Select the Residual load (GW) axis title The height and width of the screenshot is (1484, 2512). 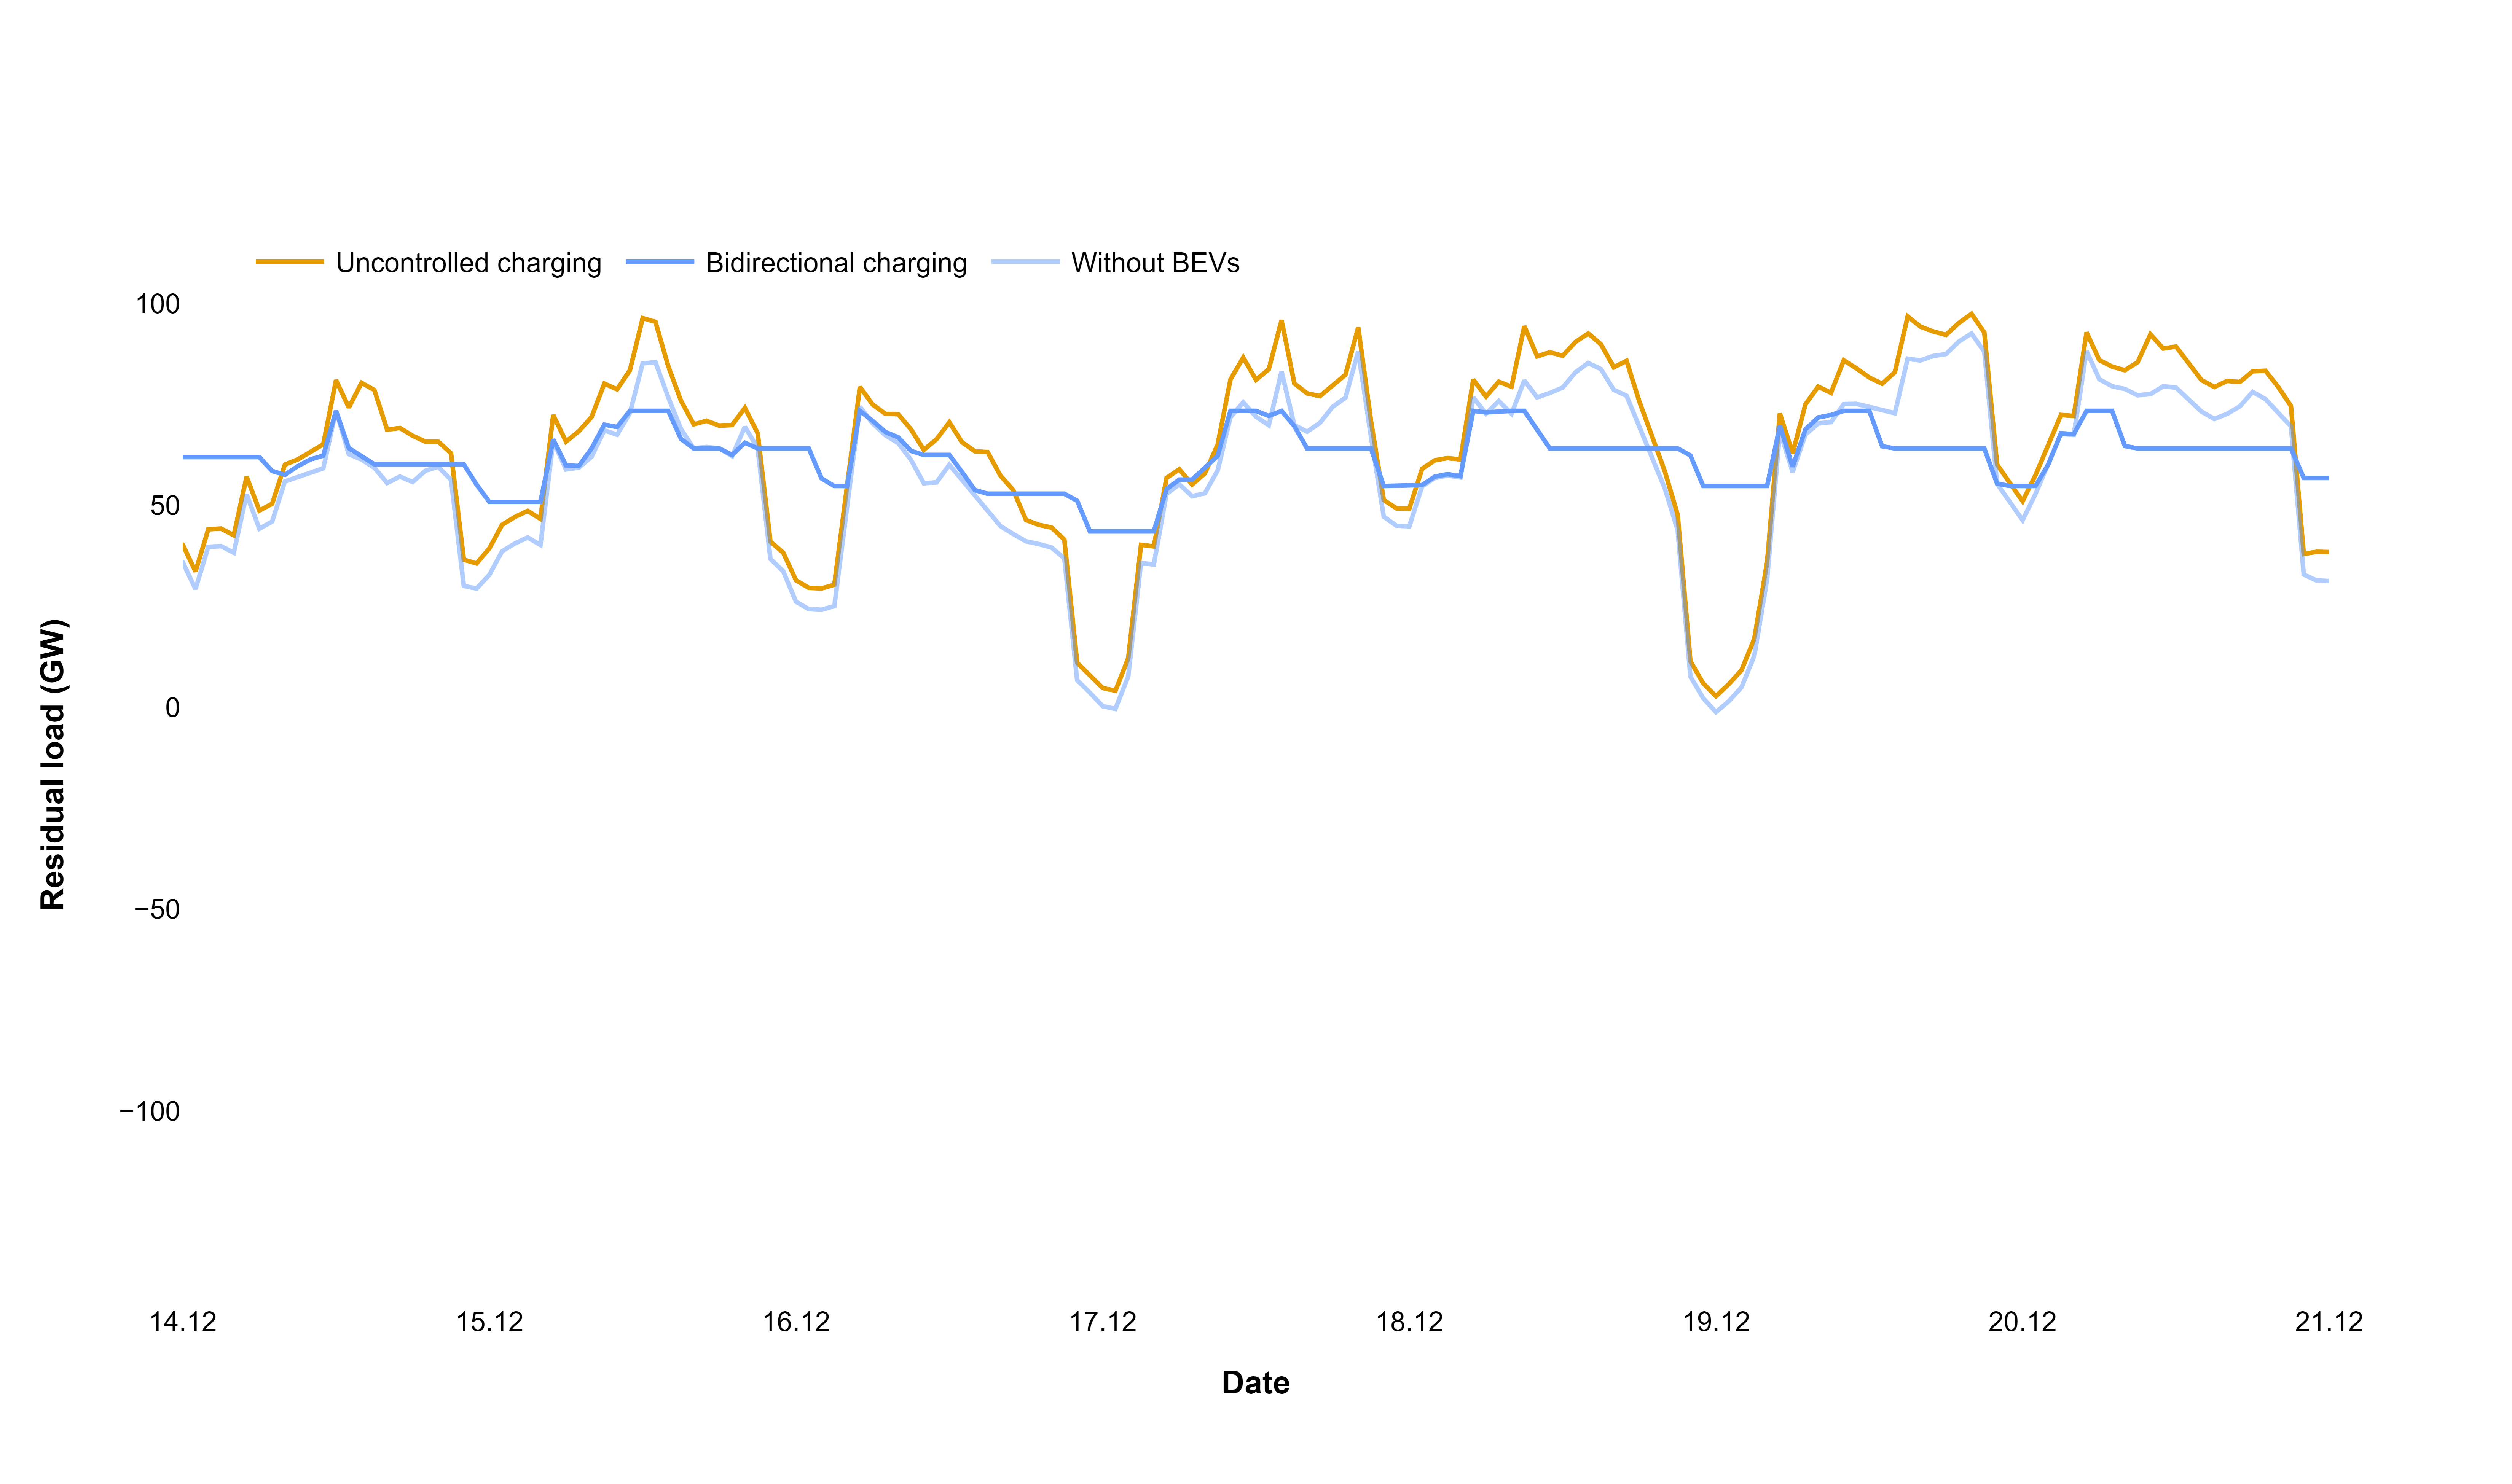tap(52, 765)
